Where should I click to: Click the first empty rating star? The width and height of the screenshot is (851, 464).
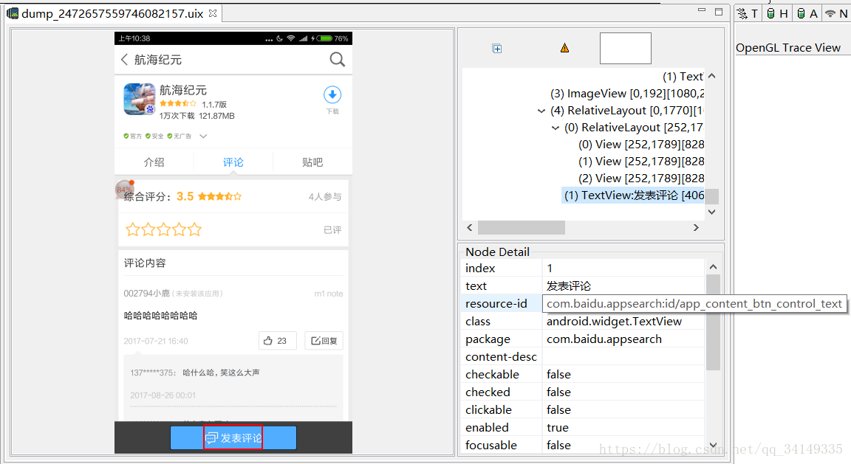[132, 229]
